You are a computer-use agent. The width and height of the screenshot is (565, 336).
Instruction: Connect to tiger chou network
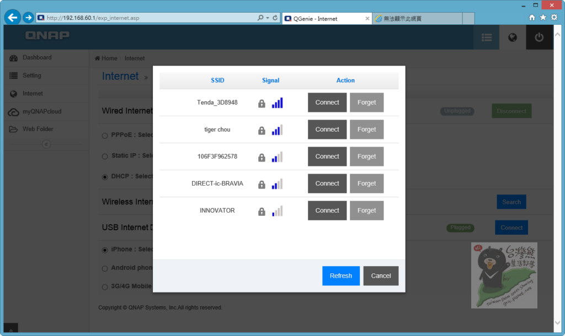[x=327, y=129]
